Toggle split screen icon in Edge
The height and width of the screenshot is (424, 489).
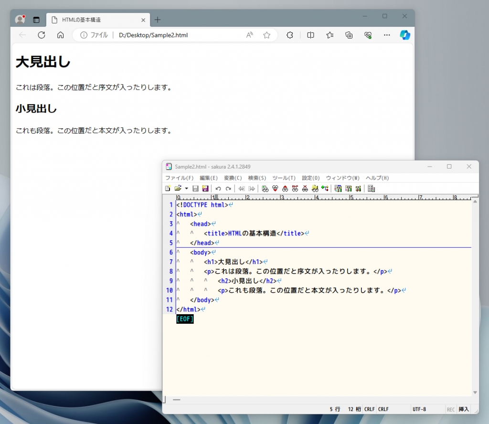[310, 35]
